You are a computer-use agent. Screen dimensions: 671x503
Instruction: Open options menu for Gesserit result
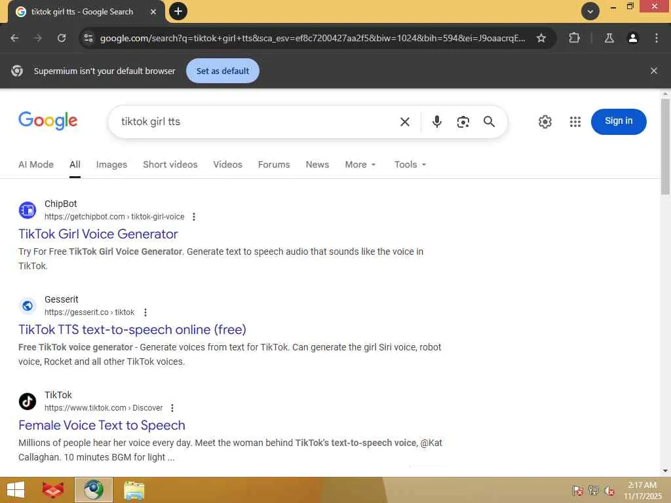pyautogui.click(x=145, y=312)
